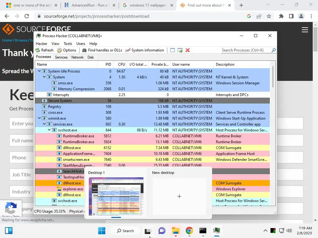Viewport: 318px width, 238px height.
Task: Switch to the Network tab
Action: click(77, 57)
